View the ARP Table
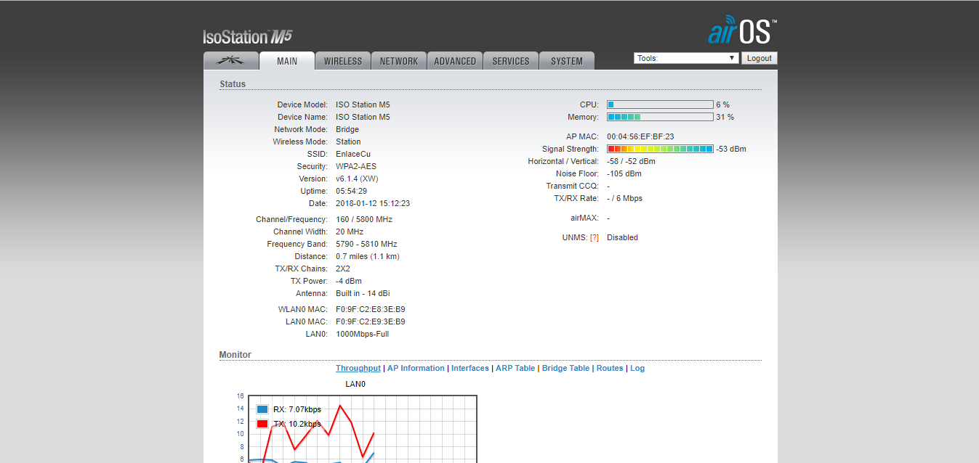Screen dimensions: 979x463 tap(515, 368)
